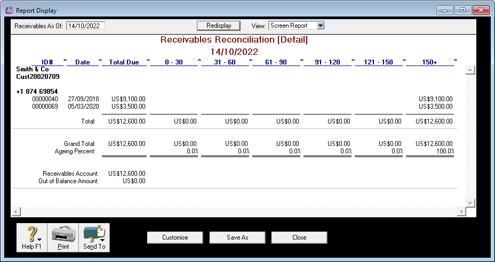
Task: Click the Receivables As Of date field
Action: [86, 26]
